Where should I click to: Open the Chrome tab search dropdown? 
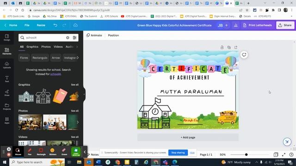tap(265, 3)
